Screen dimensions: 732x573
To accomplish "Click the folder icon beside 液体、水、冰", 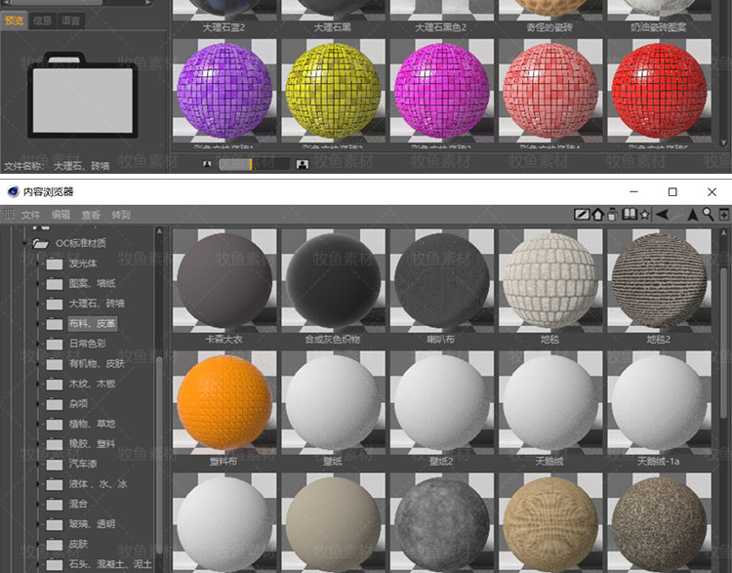I will tap(55, 485).
